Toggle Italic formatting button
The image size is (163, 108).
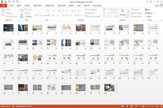coord(38,15)
